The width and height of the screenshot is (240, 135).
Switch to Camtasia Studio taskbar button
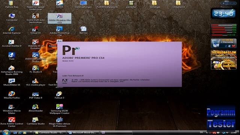click(49, 132)
